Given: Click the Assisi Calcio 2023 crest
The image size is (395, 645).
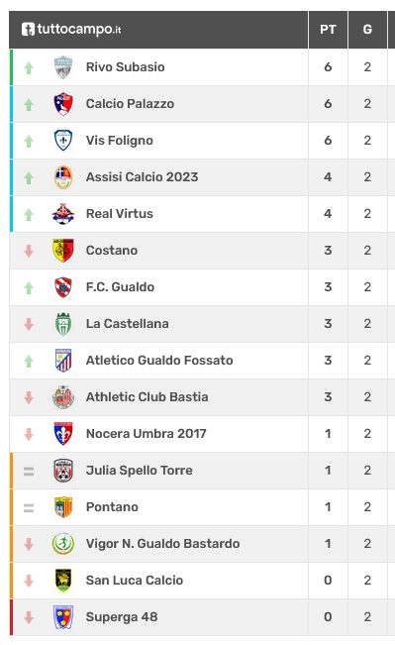Looking at the screenshot, I should click(x=63, y=177).
